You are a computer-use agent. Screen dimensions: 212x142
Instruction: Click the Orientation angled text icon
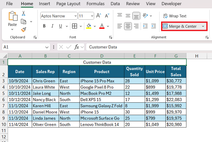click(x=145, y=16)
